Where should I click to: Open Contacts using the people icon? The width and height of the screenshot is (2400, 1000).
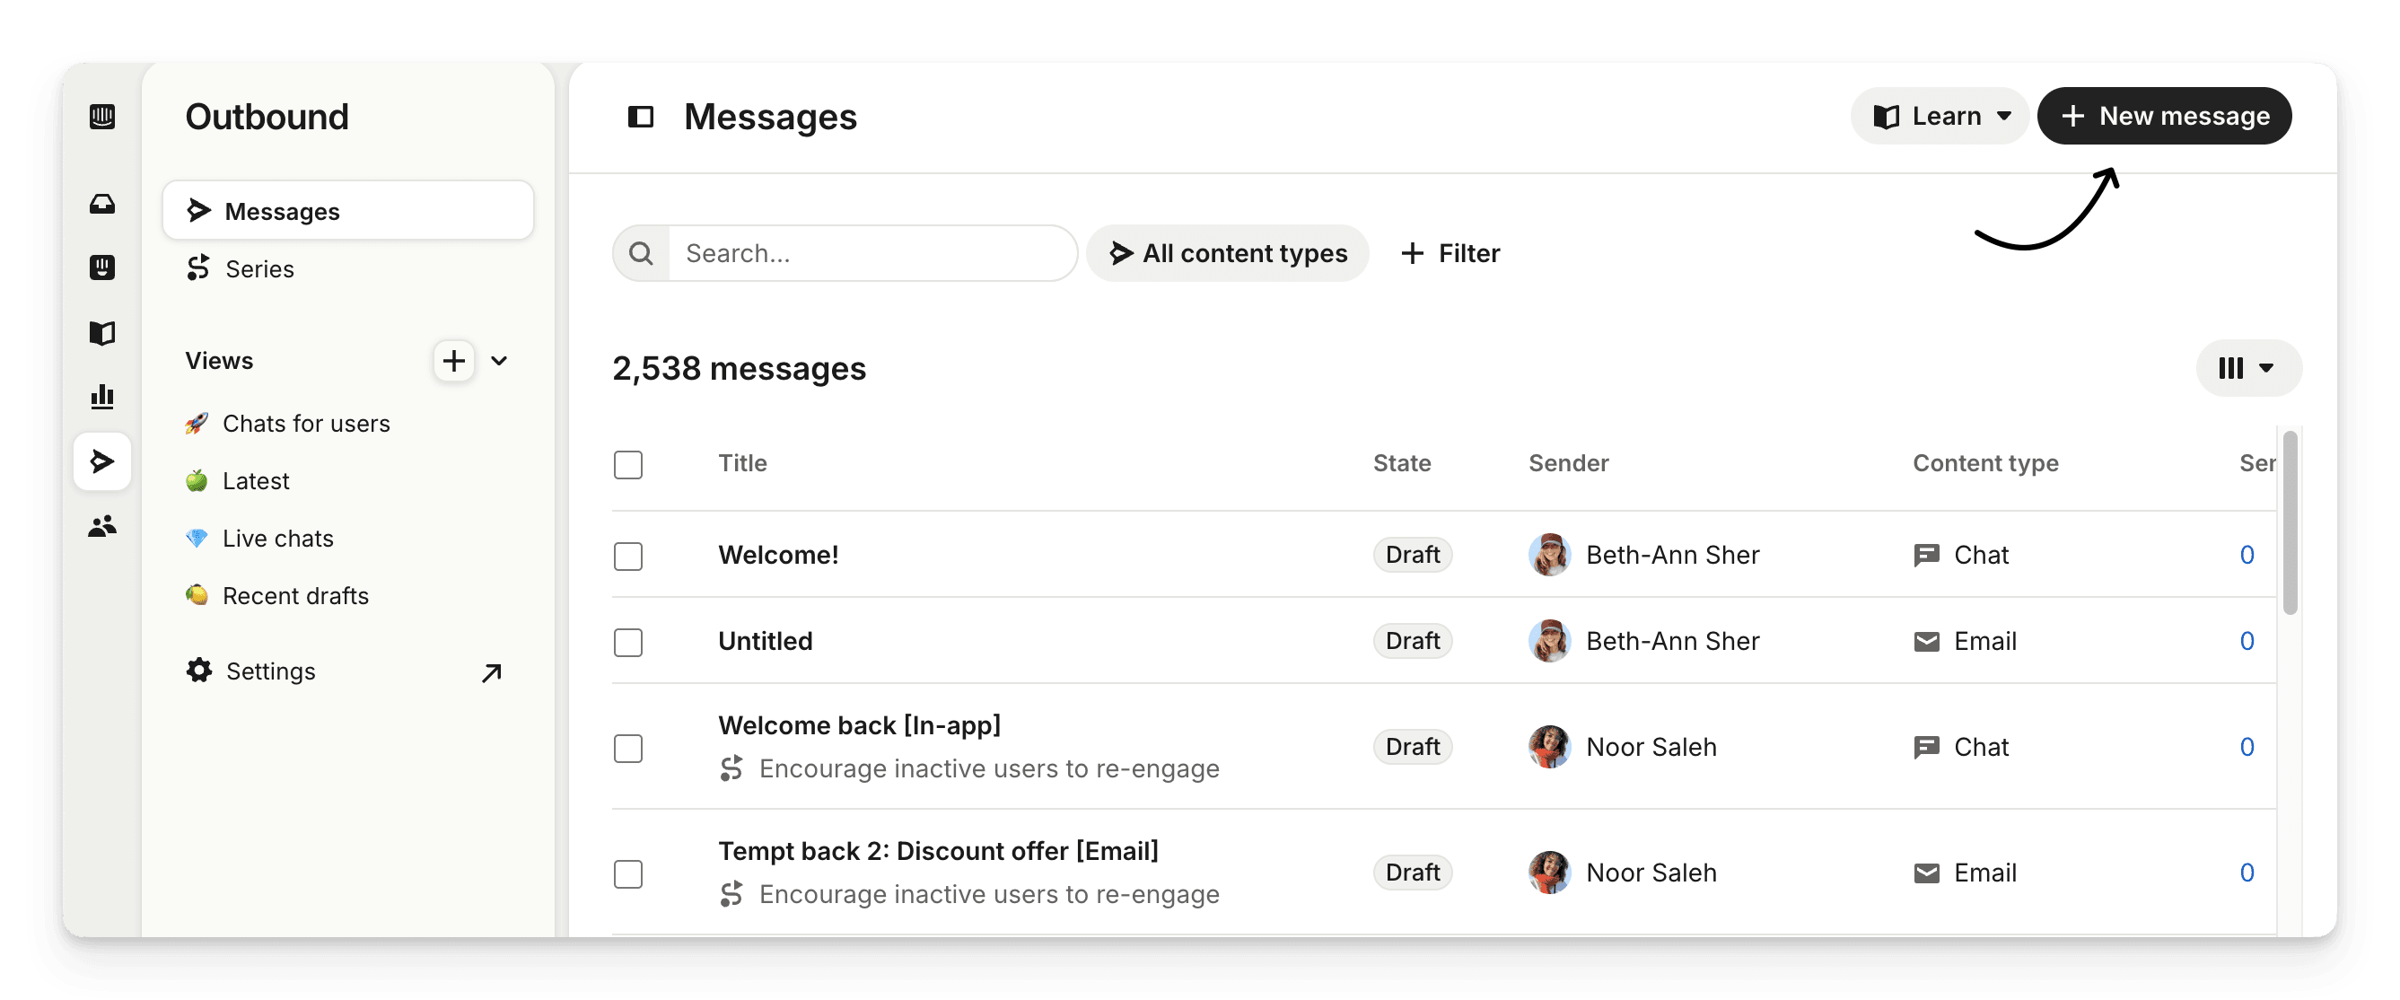coord(102,525)
